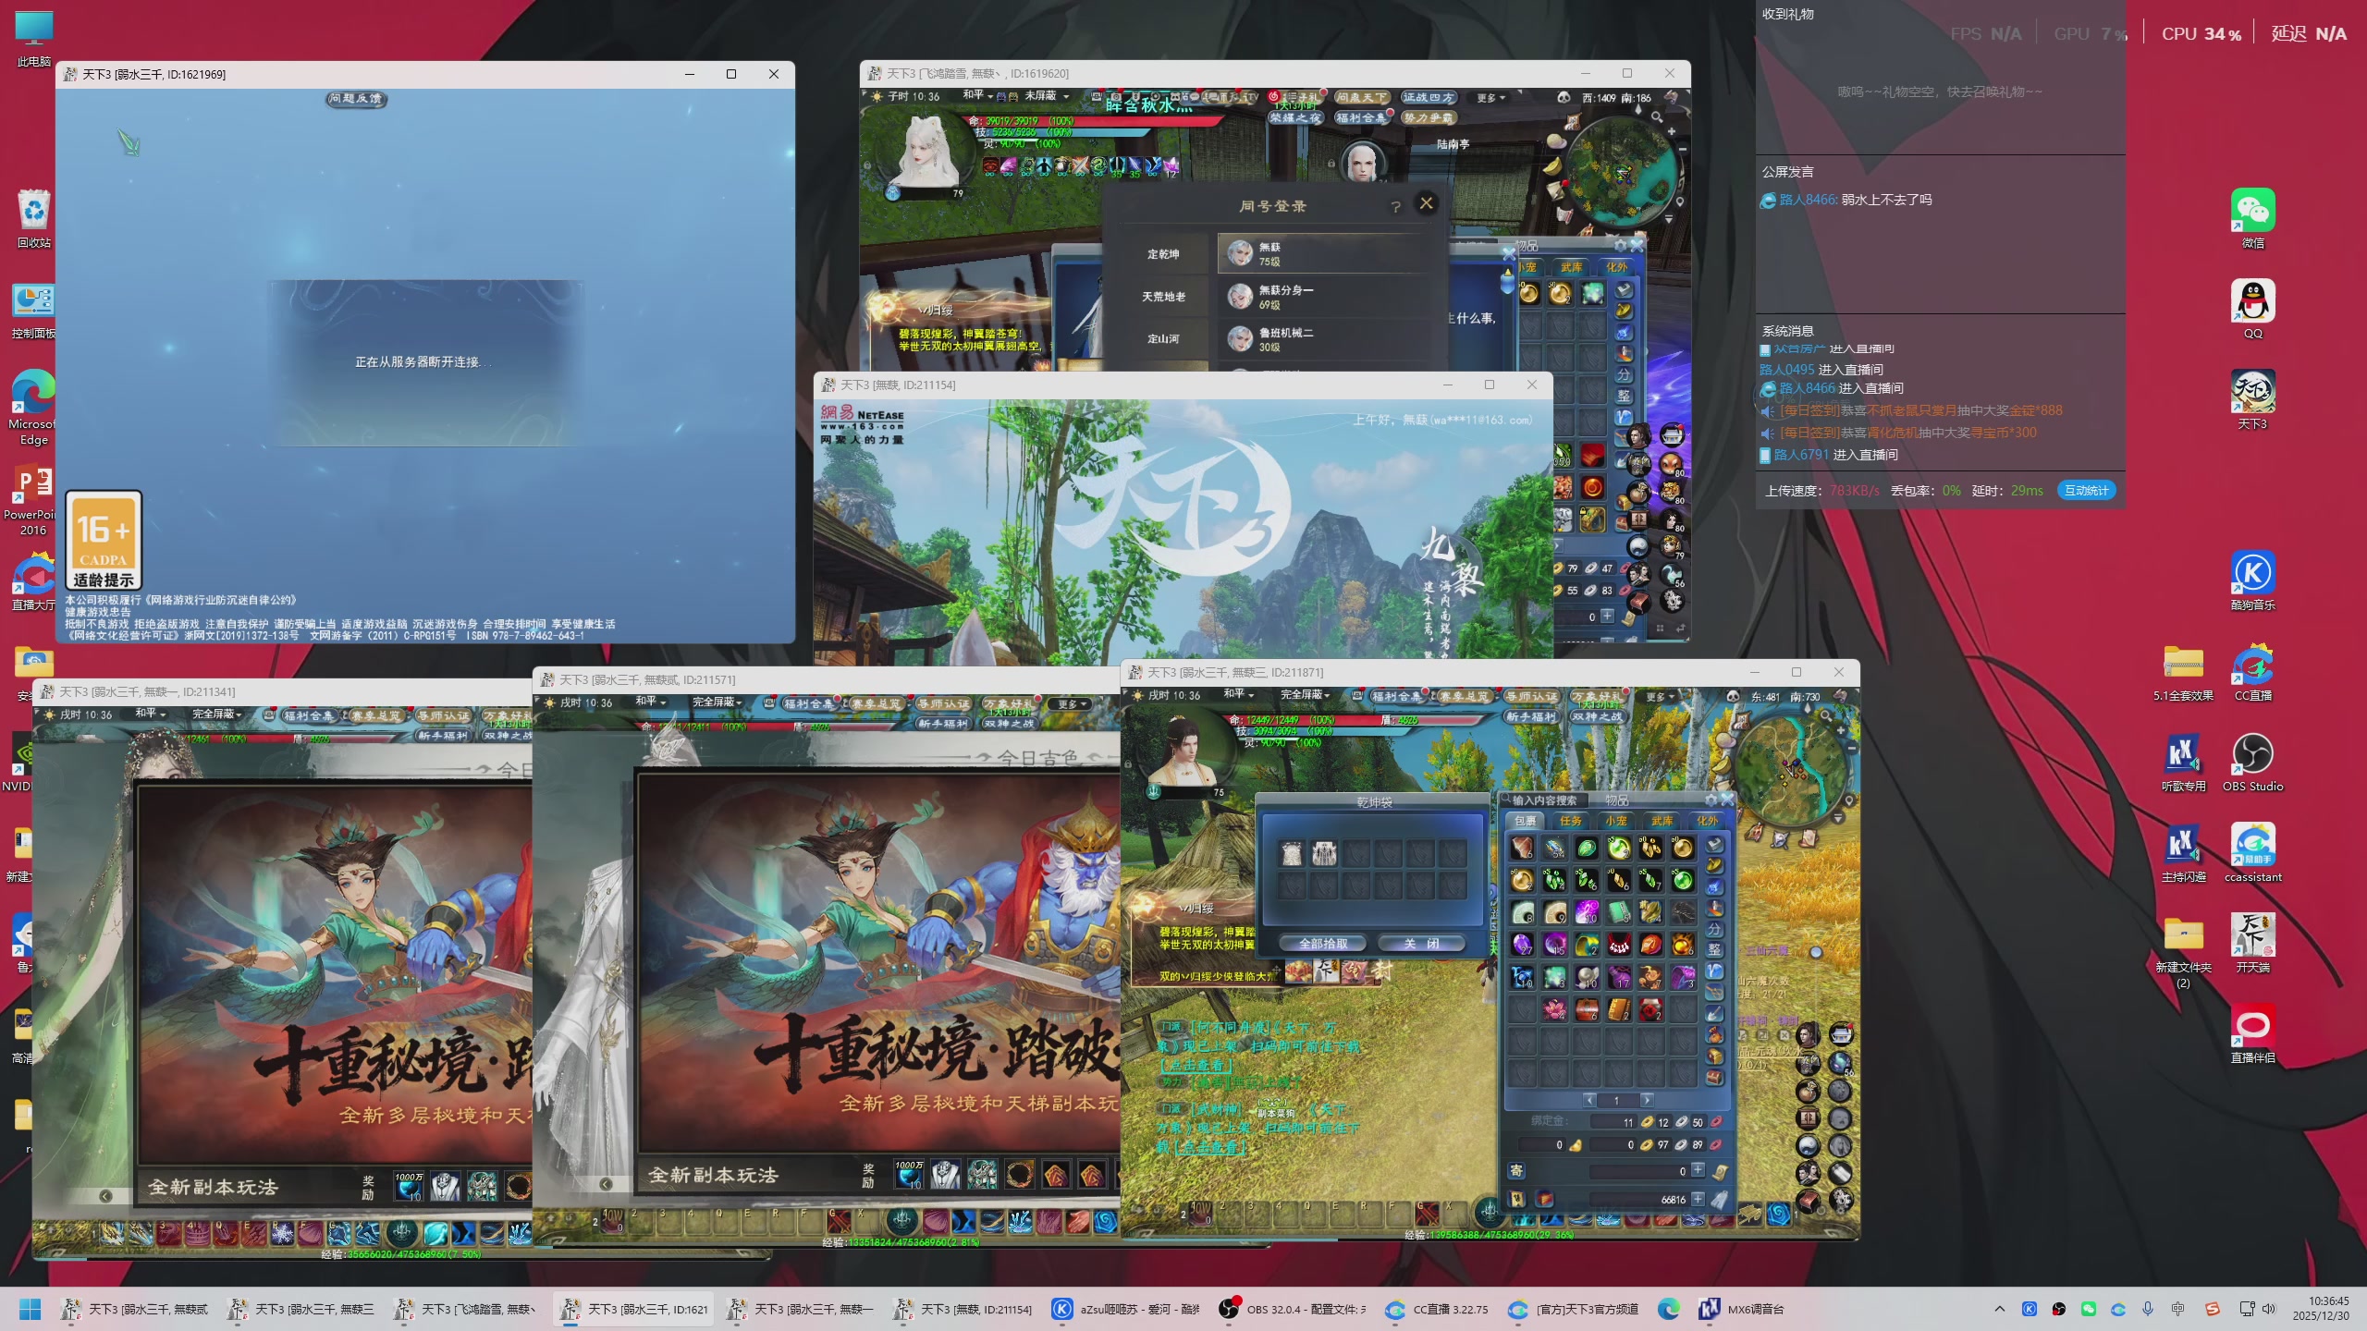Click the help question mark in 同号登录
This screenshot has width=2367, height=1331.
1396,206
